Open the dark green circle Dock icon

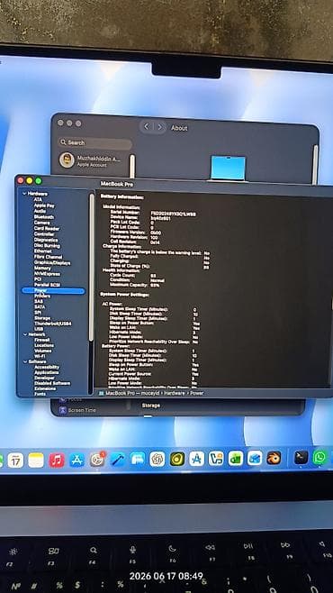pos(177,459)
